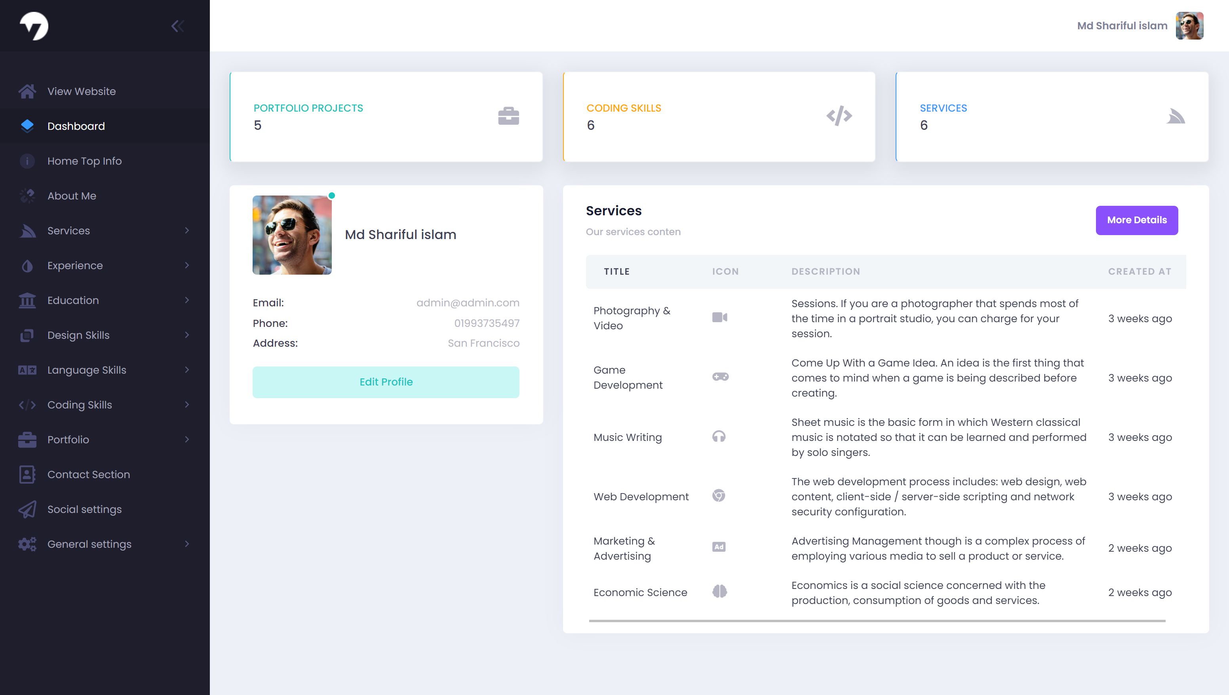
Task: Click the brain icon for Economic Science
Action: pos(719,591)
